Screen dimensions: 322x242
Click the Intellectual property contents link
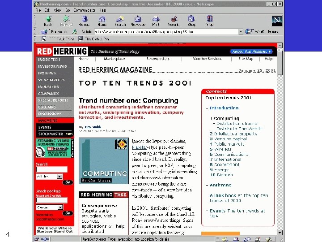233,134
